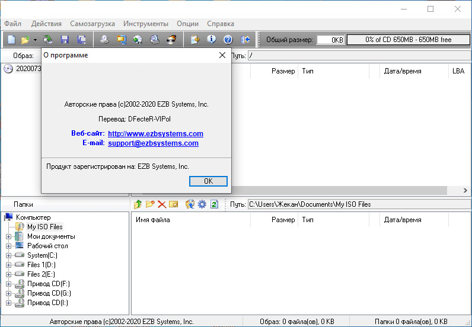The image size is (472, 327).
Task: Click the CD 650MB capacity progress bar
Action: [x=408, y=40]
